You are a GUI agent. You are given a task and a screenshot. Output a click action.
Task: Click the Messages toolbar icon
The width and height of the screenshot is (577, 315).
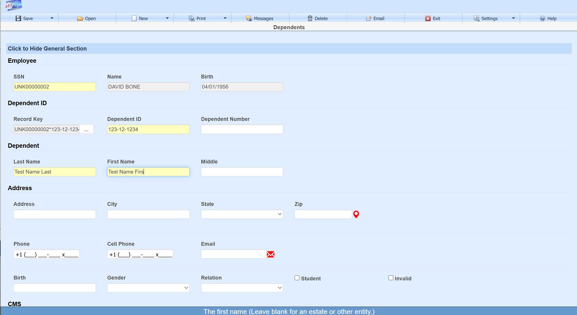pos(249,18)
